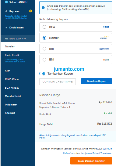Click the BNI bank logo
116x166 pixels.
click(106, 60)
